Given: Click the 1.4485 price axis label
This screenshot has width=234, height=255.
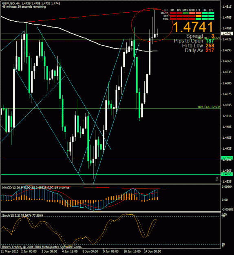Looking at the screenshot, I should point(227,127).
